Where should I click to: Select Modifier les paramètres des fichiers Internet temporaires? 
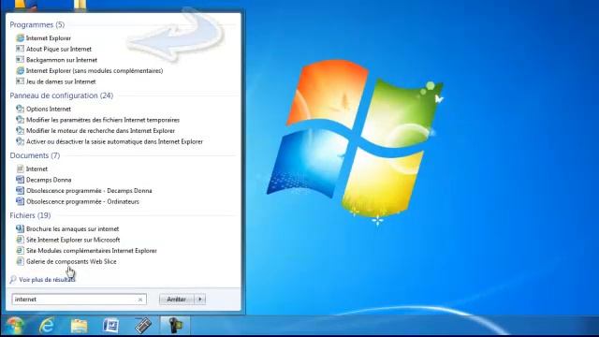point(103,120)
